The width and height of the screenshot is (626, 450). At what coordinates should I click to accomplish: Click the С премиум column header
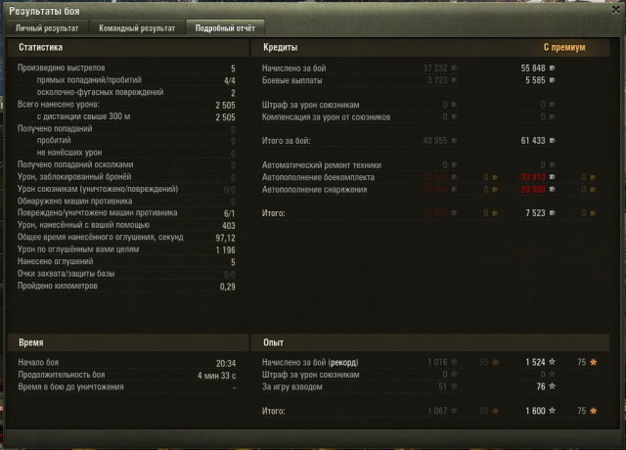[564, 48]
